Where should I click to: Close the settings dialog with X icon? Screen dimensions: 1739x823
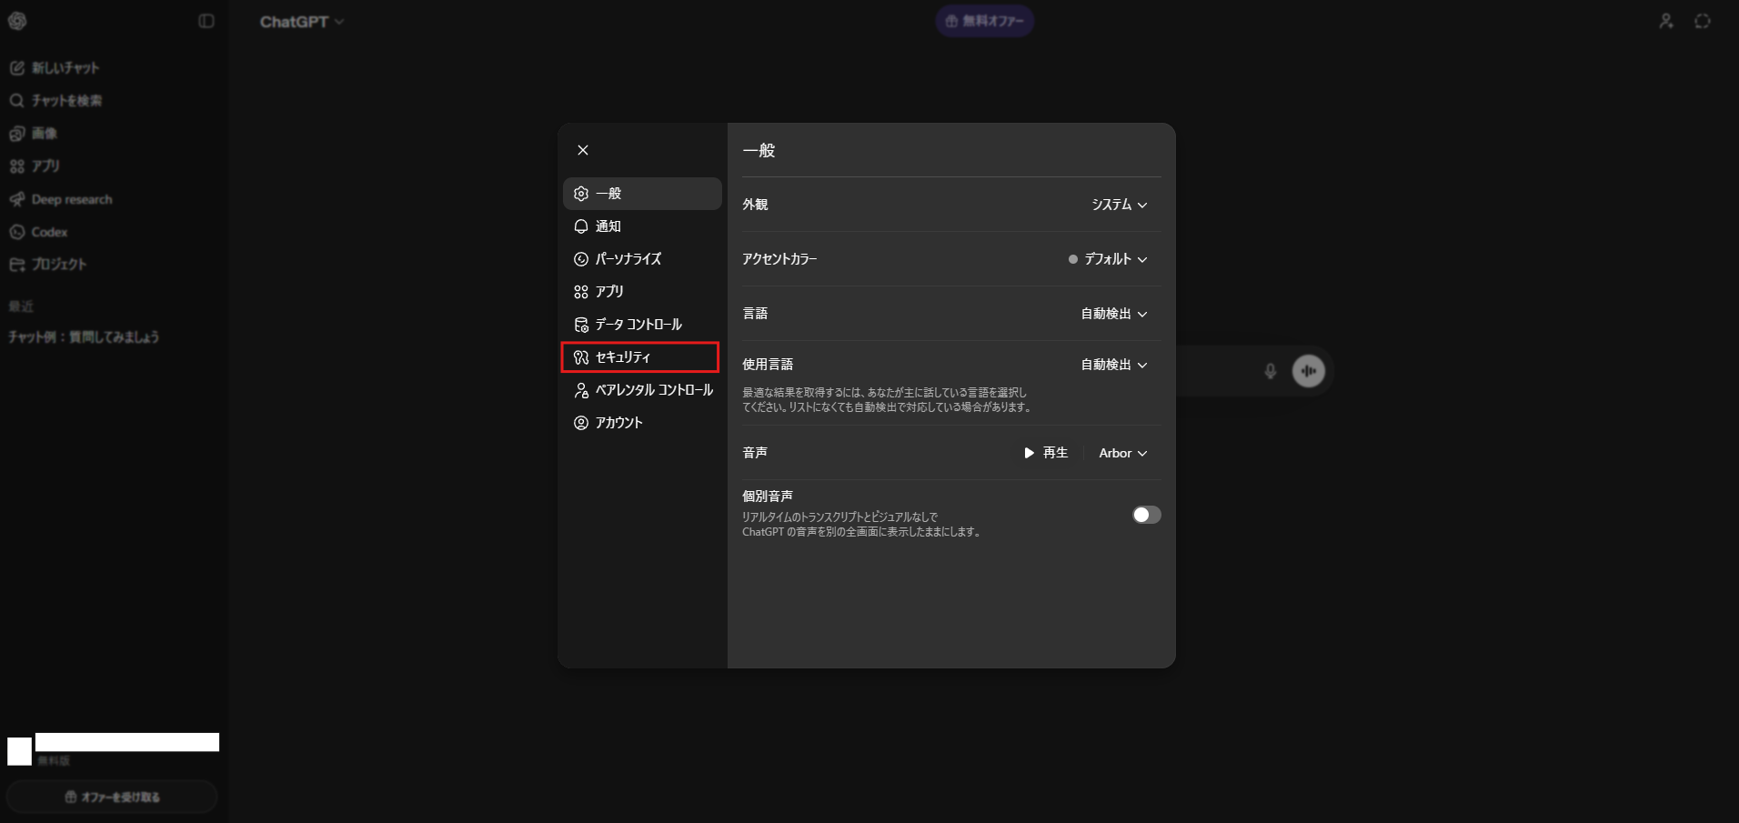coord(583,150)
